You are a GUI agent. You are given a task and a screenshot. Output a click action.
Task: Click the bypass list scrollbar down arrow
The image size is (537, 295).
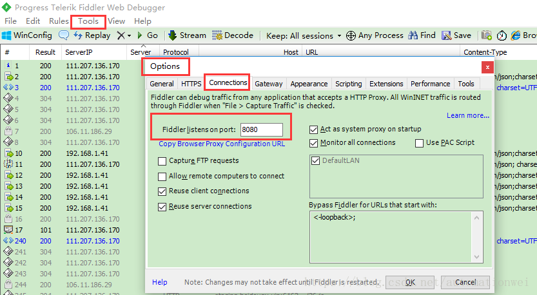[x=477, y=256]
